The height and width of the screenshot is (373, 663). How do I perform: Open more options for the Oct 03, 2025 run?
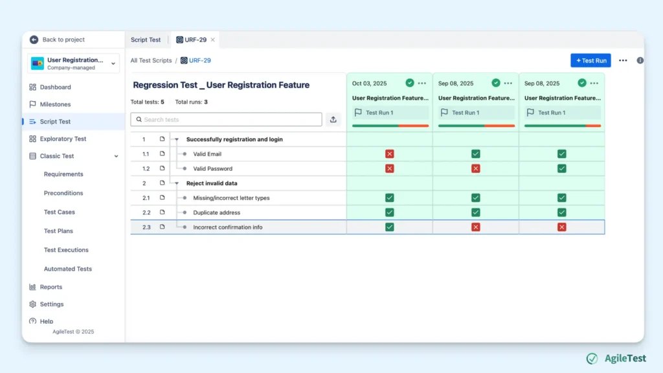coord(422,84)
